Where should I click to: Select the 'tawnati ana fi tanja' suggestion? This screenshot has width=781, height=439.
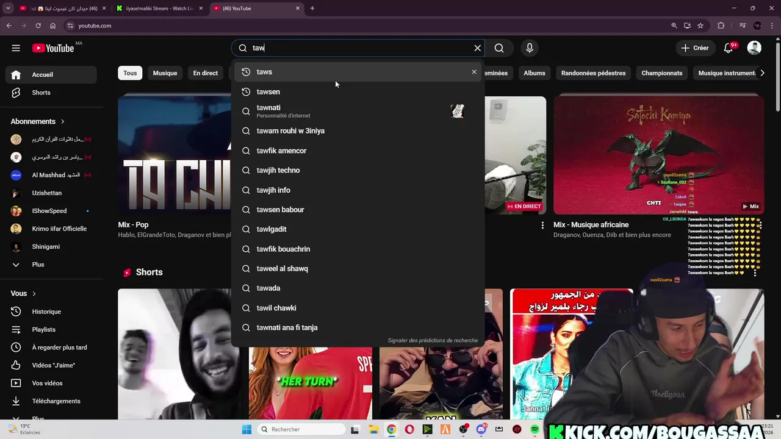358,327
